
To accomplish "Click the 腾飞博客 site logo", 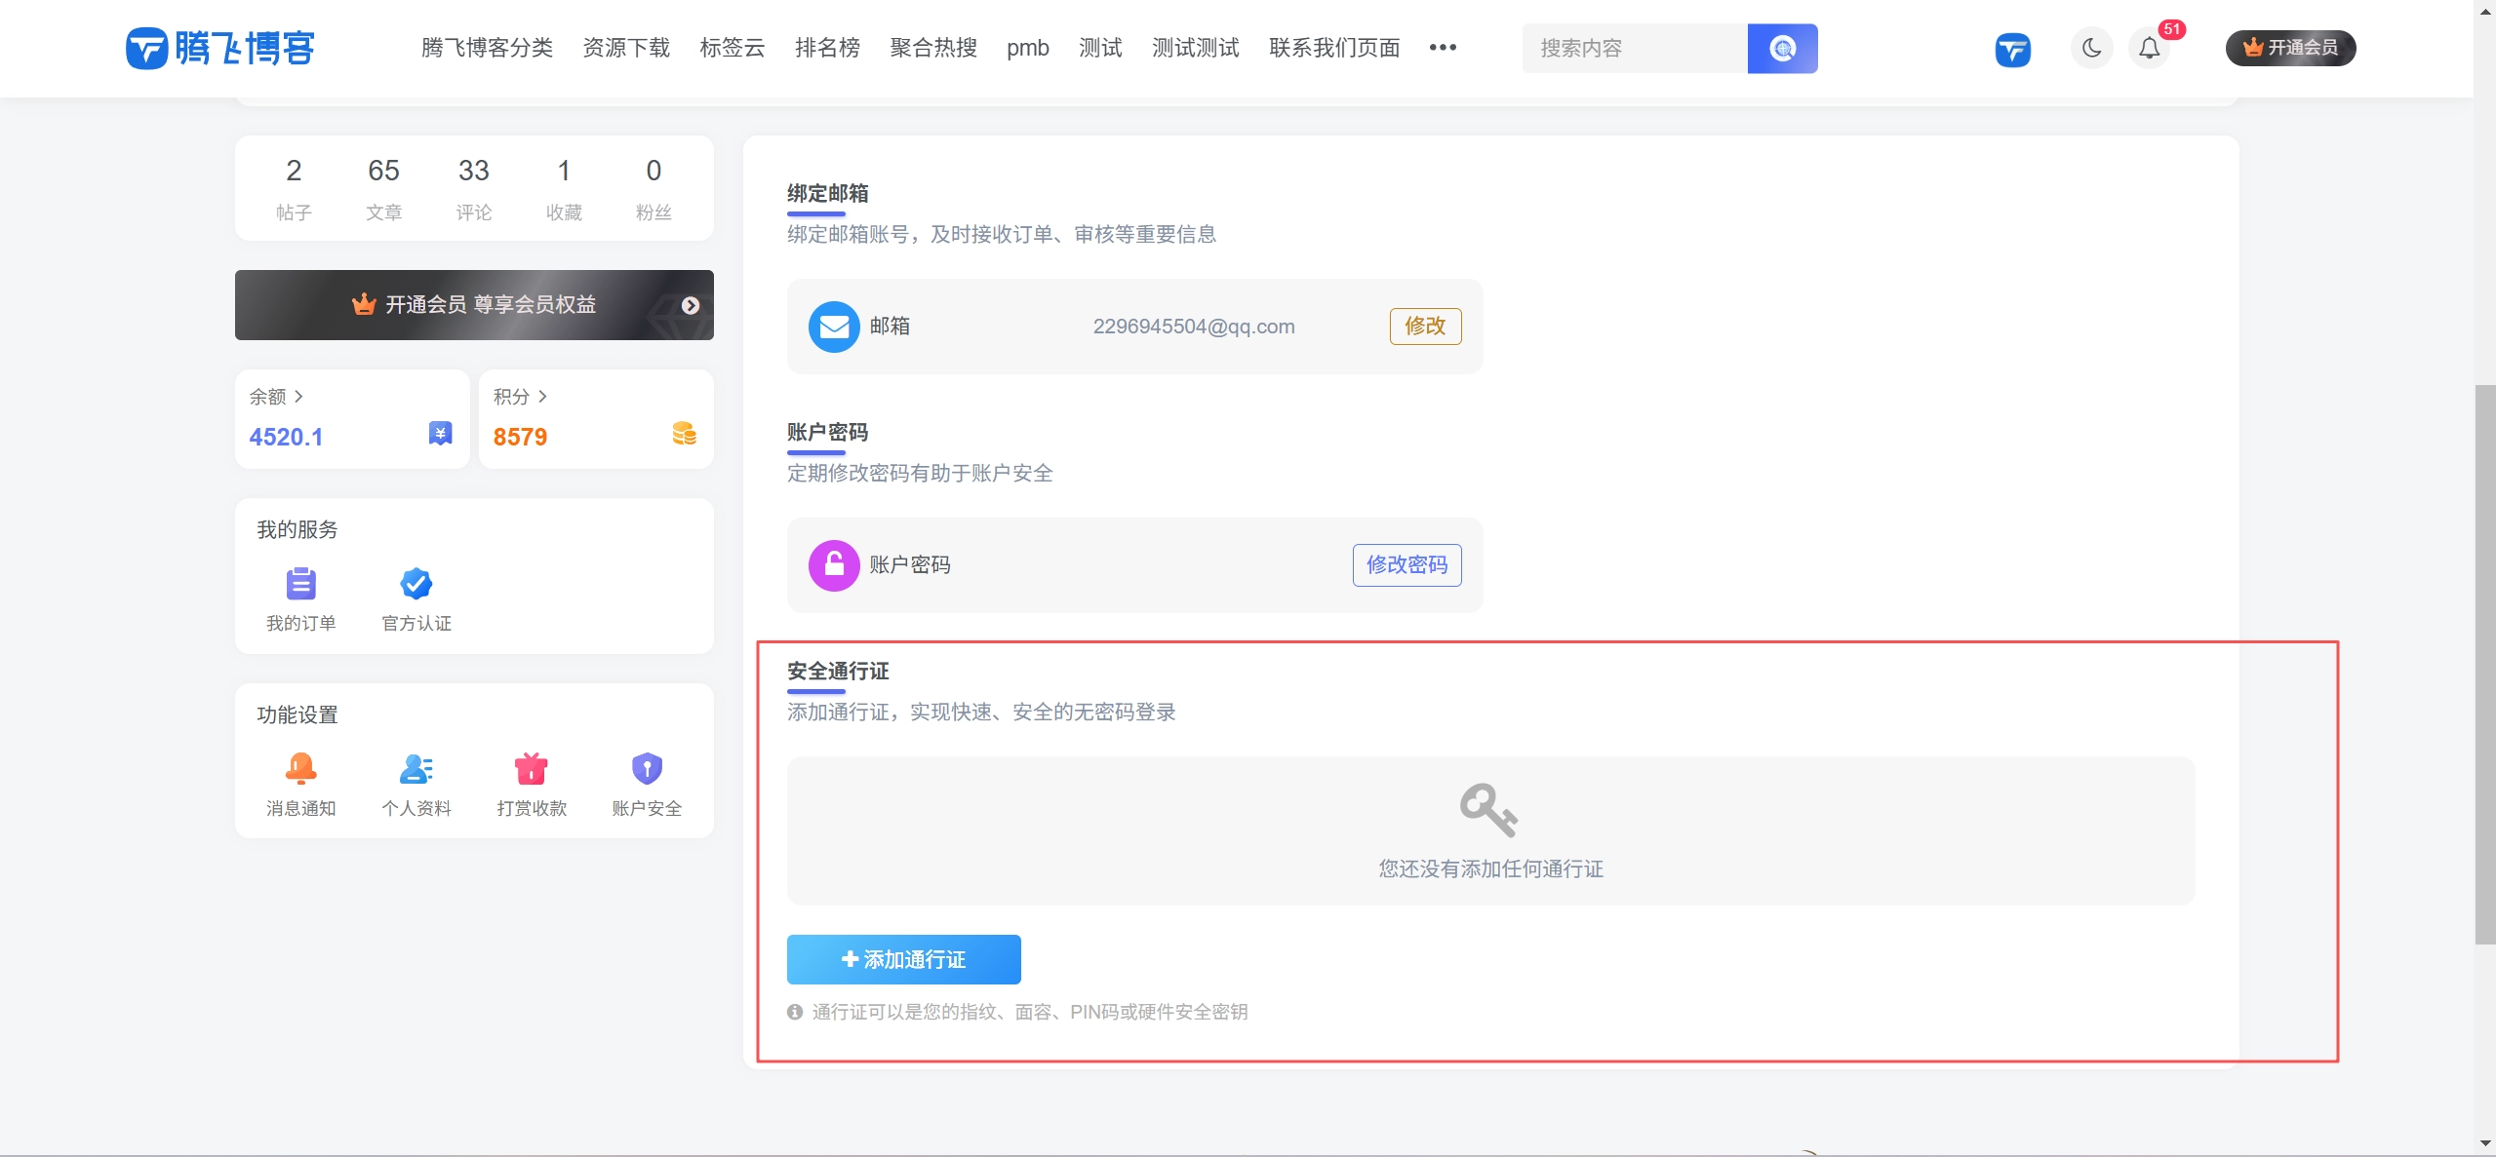I will click(218, 48).
